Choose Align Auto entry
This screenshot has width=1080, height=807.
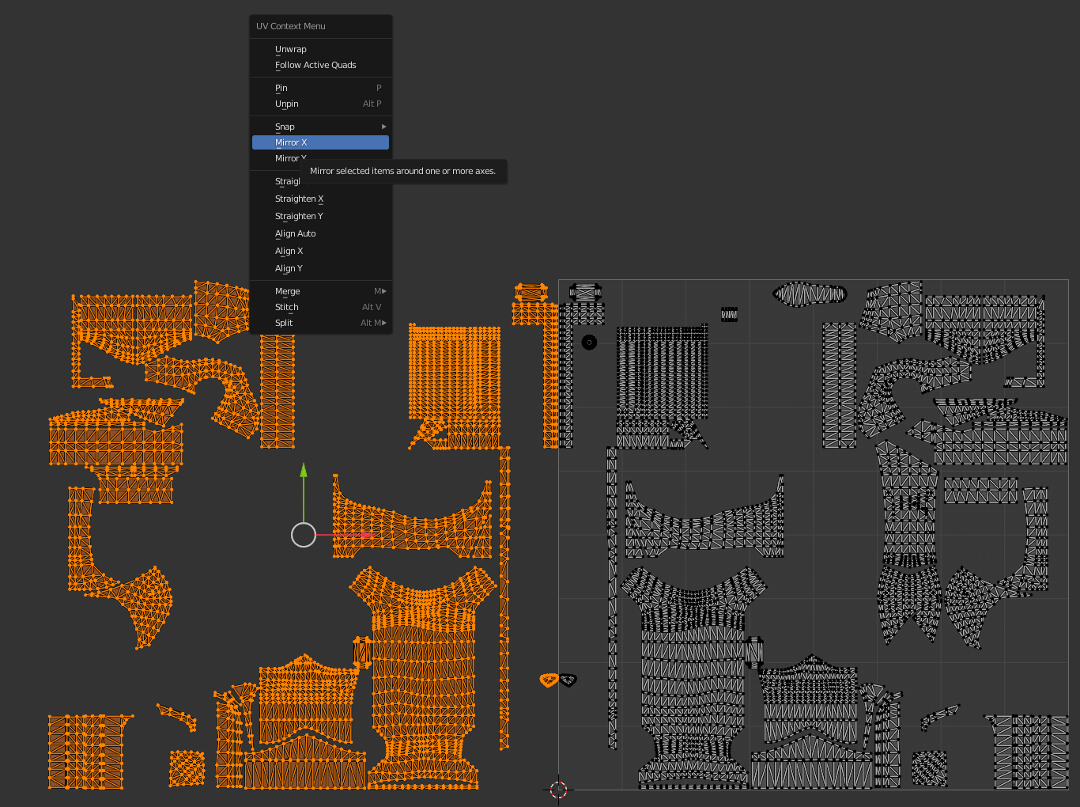320,233
